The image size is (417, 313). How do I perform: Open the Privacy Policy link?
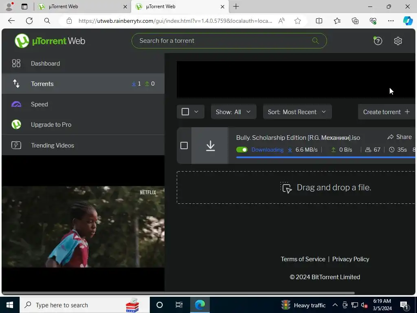point(351,259)
